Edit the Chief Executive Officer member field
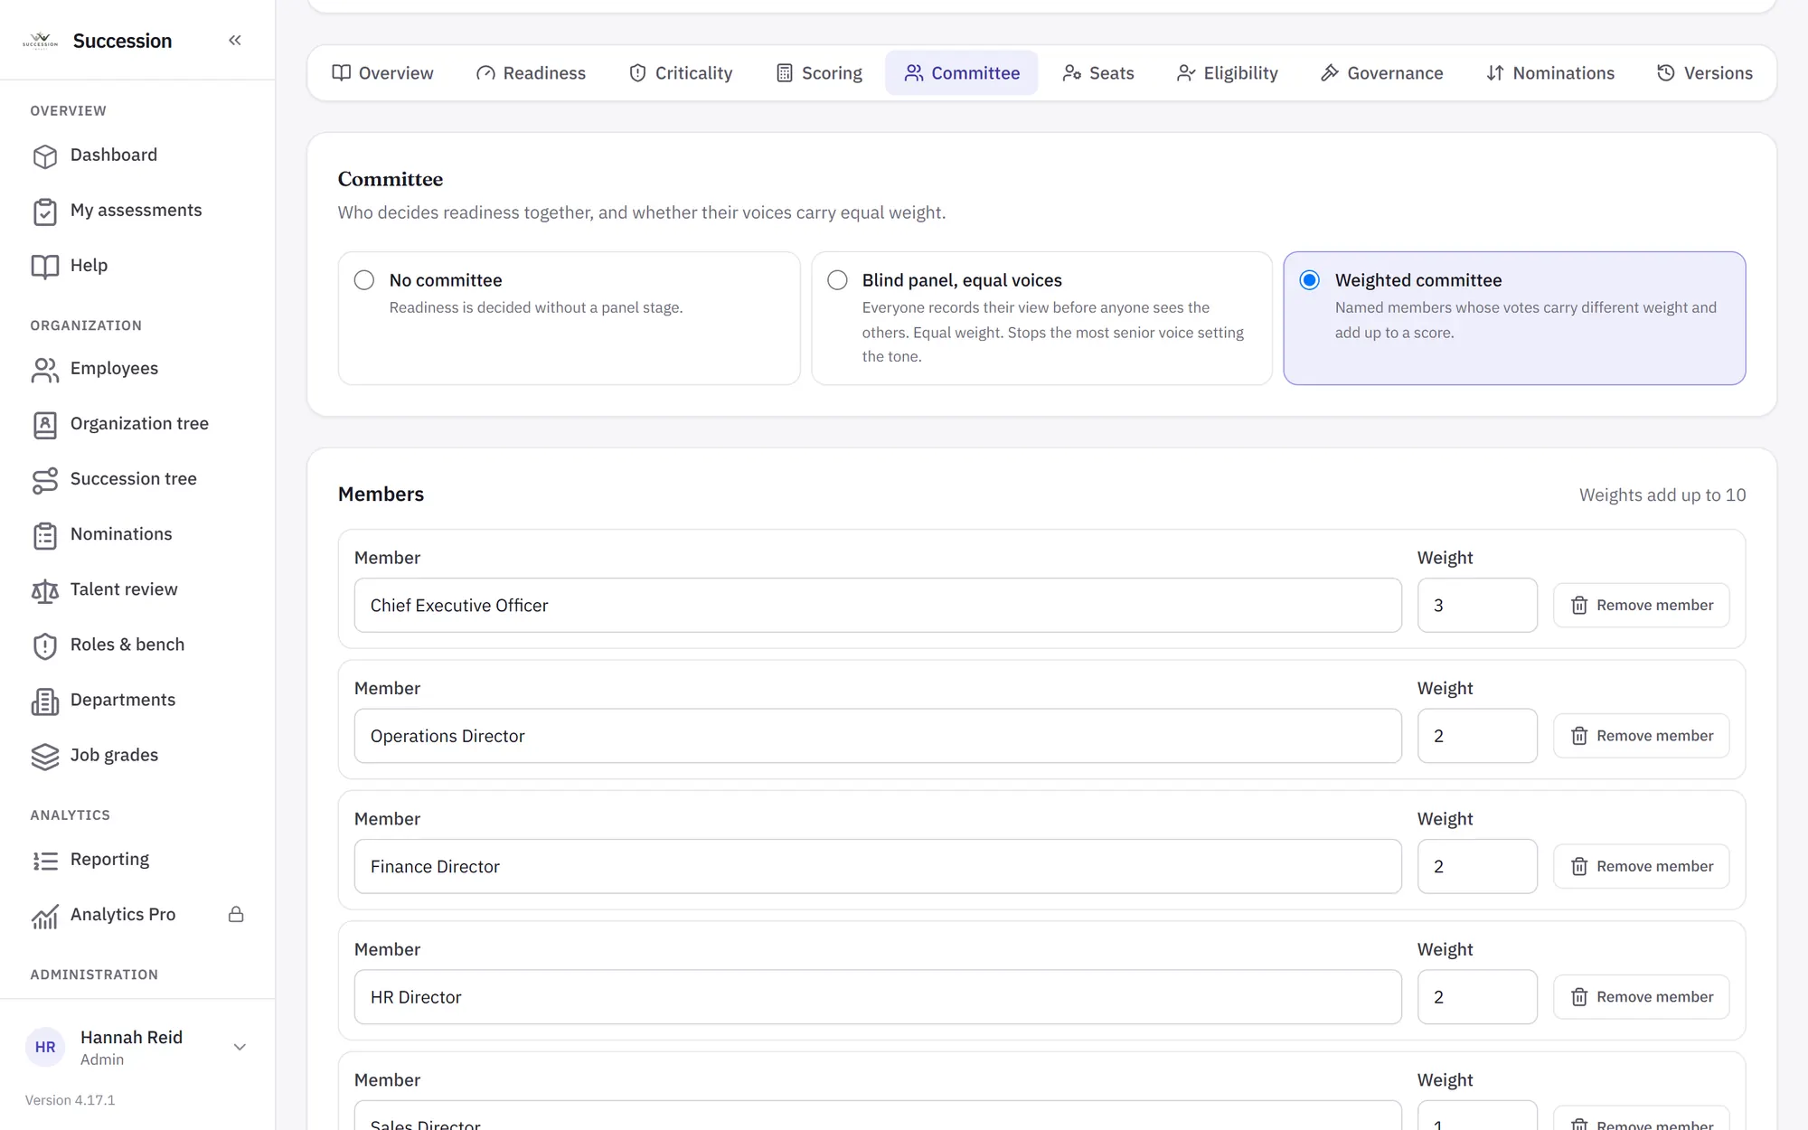The height and width of the screenshot is (1130, 1808). click(x=878, y=606)
